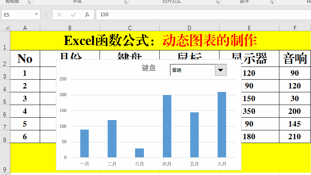Select column D header
The width and height of the screenshot is (311, 175).
189,28
